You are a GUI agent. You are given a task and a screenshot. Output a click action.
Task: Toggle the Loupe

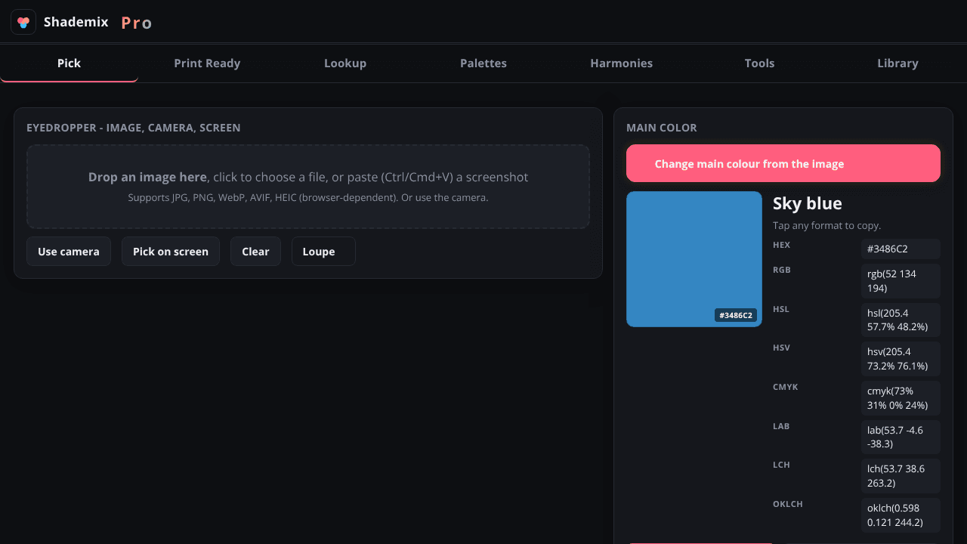coord(323,252)
